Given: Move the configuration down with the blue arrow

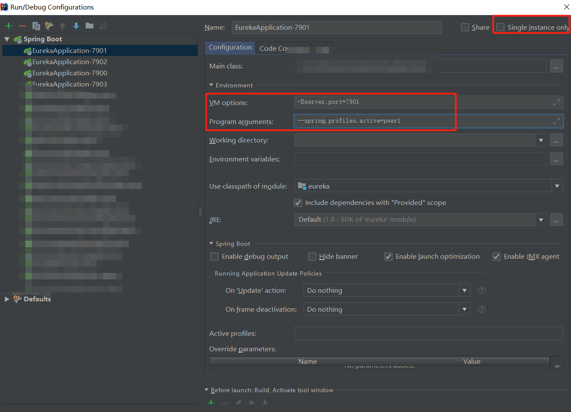Looking at the screenshot, I should 76,26.
